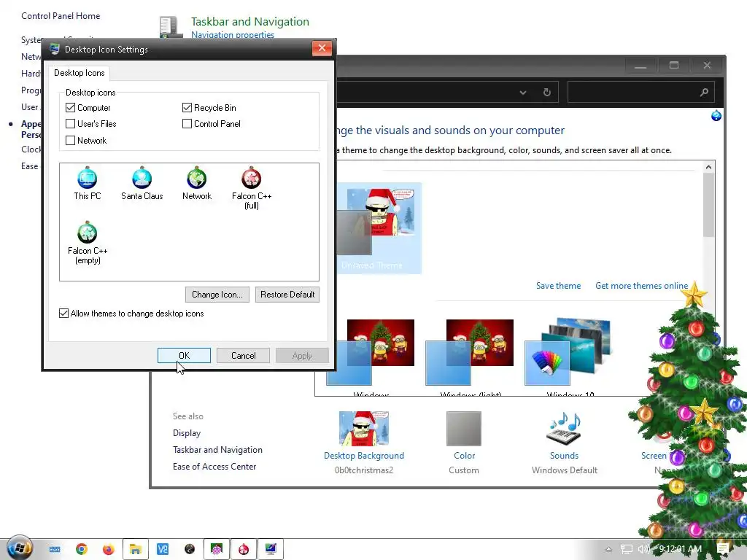The height and width of the screenshot is (560, 747).
Task: Click refresh button in Personalization address bar
Action: tap(547, 93)
